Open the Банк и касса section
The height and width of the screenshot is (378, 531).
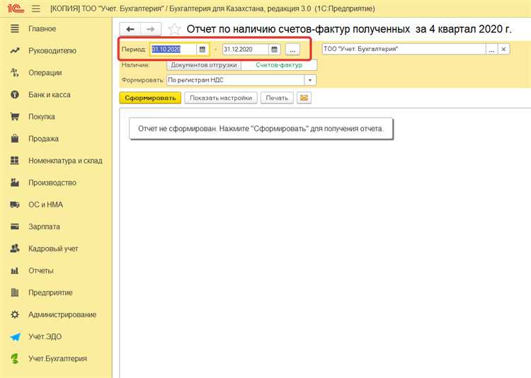50,95
